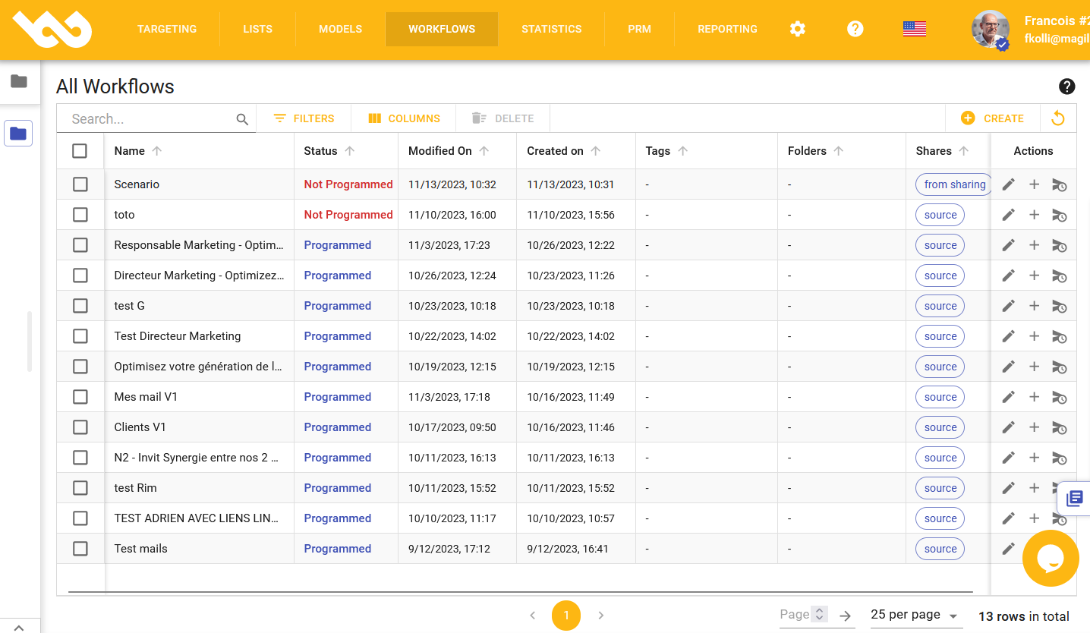This screenshot has width=1090, height=633.
Task: Open the user profile avatar
Action: [991, 30]
